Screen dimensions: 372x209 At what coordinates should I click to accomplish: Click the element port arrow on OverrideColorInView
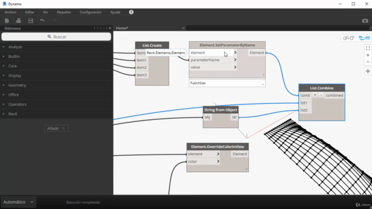click(218, 154)
